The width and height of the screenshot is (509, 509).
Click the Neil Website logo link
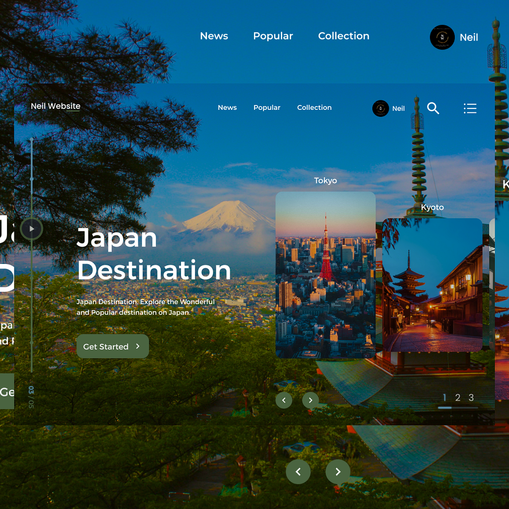click(55, 106)
